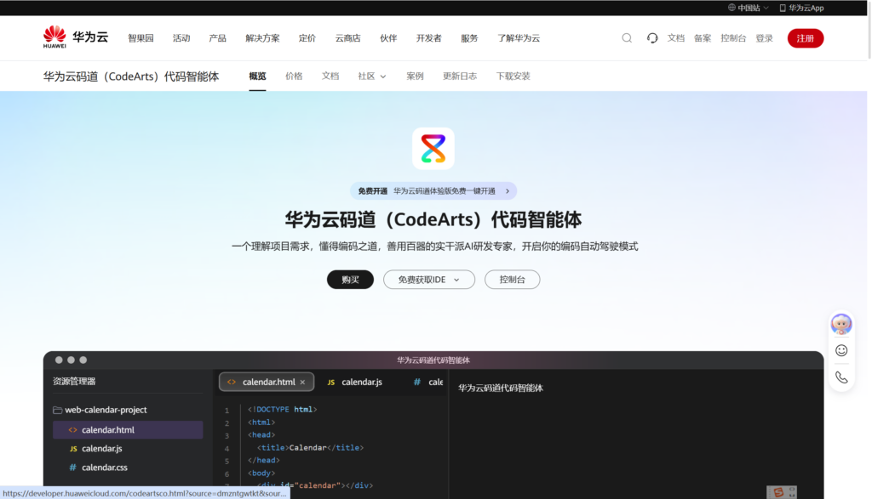Viewport: 872px width, 499px height.
Task: Click the Sogou input method icon
Action: click(778, 492)
